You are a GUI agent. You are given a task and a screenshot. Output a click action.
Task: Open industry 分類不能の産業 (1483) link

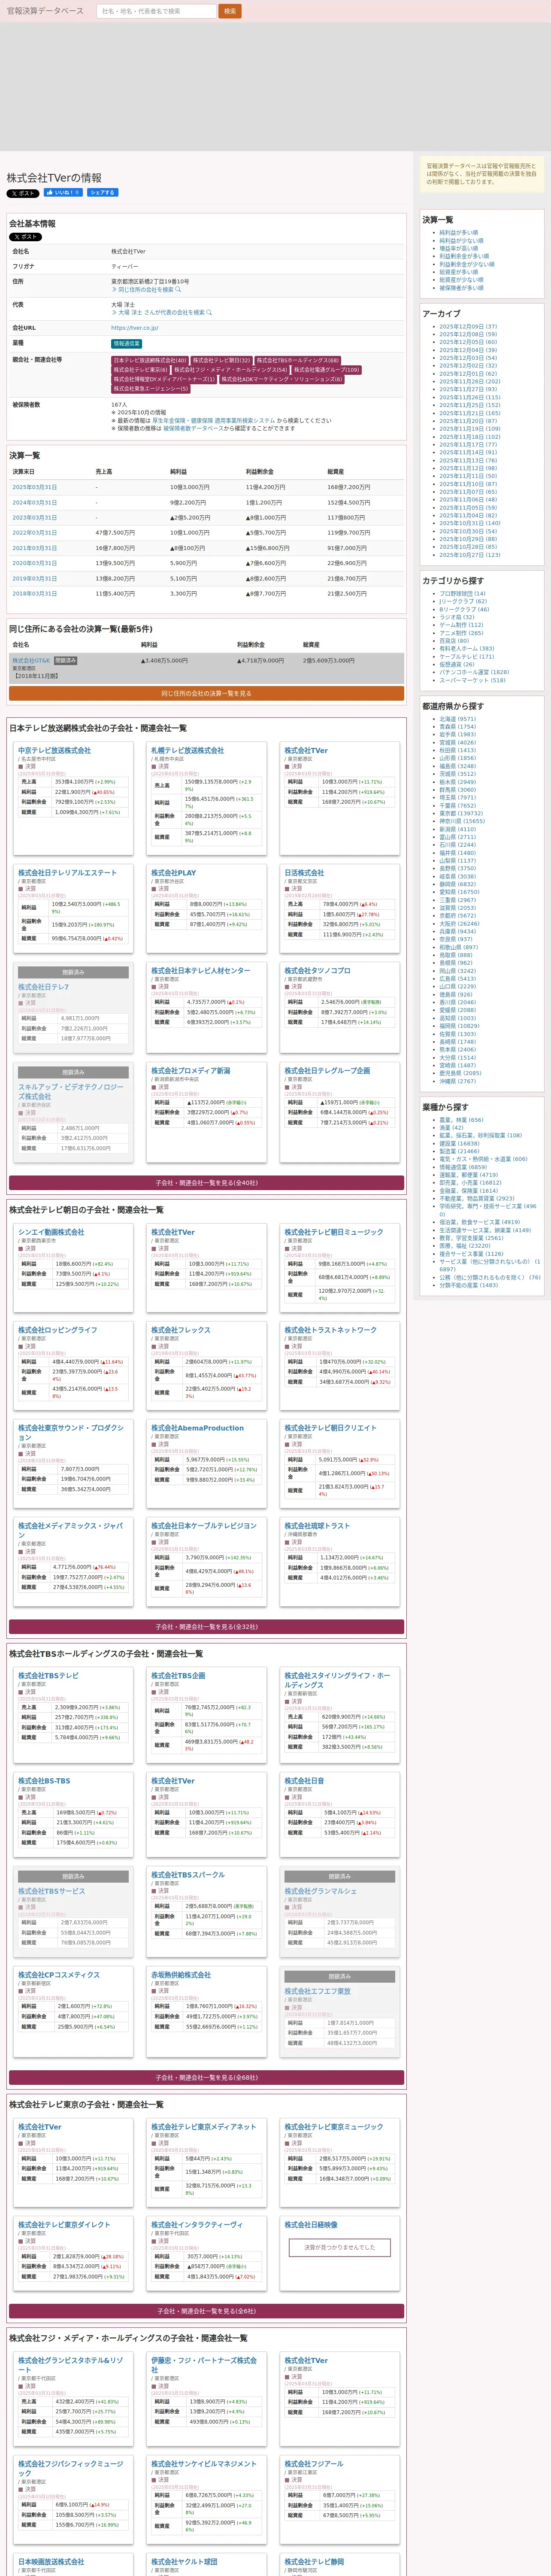coord(468,1285)
